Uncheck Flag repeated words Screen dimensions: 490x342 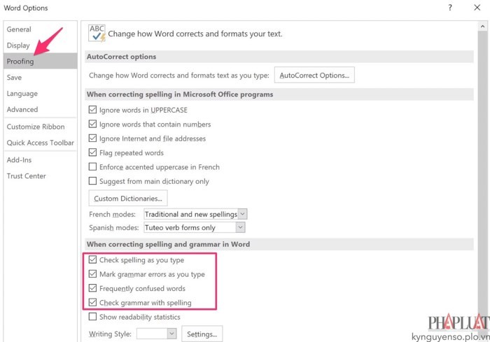92,152
